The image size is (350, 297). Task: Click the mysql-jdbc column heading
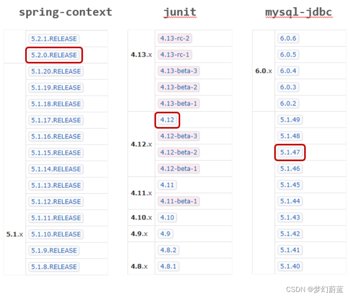(x=299, y=12)
